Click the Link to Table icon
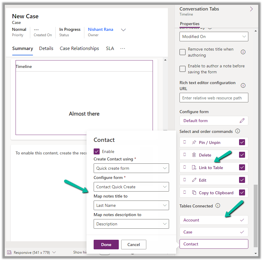The image size is (263, 261). point(194,168)
